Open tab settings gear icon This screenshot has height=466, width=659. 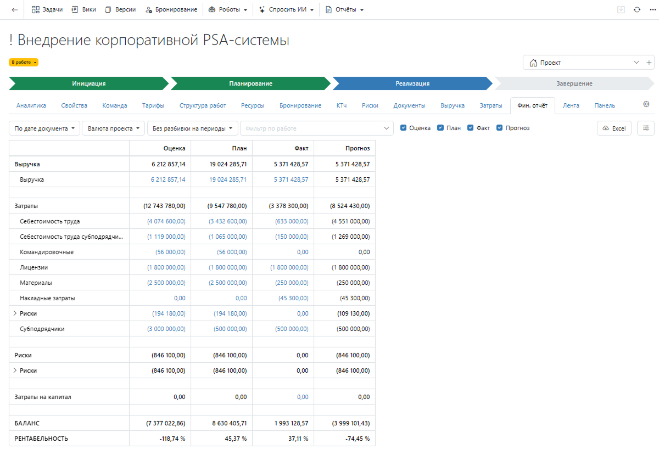point(646,104)
